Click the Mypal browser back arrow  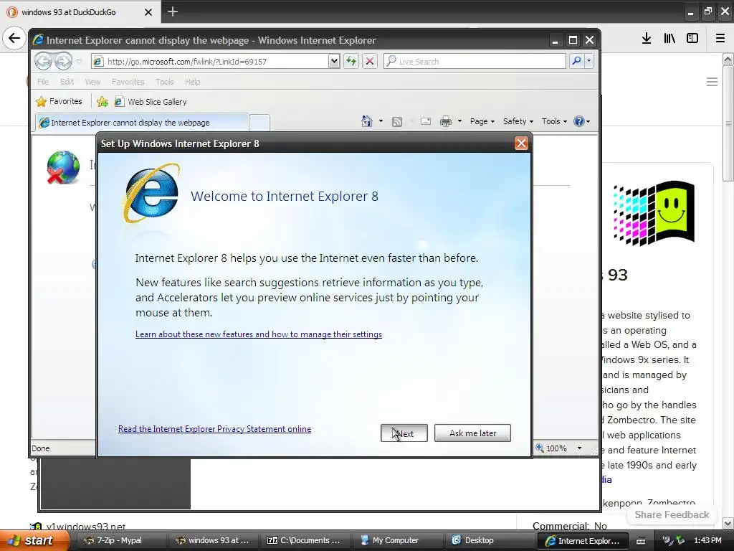click(x=14, y=38)
